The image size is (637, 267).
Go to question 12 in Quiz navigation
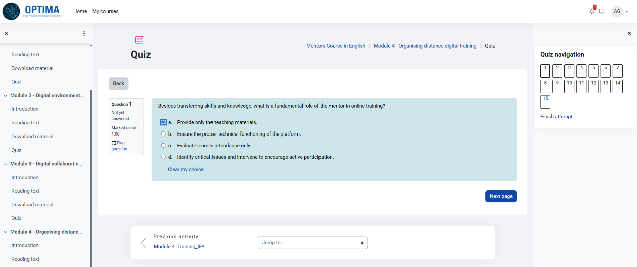click(593, 86)
